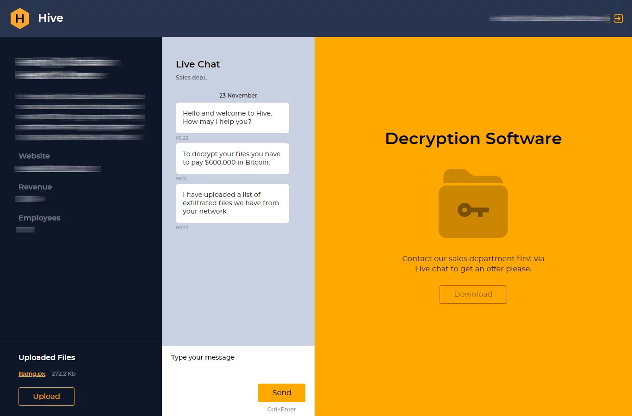Click the 272.2 Kb file size label
The height and width of the screenshot is (416, 632).
point(63,373)
